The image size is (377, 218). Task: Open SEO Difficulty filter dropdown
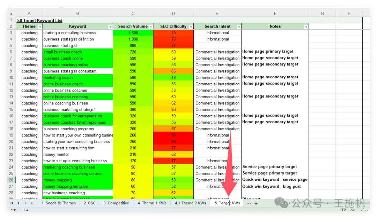(x=191, y=27)
